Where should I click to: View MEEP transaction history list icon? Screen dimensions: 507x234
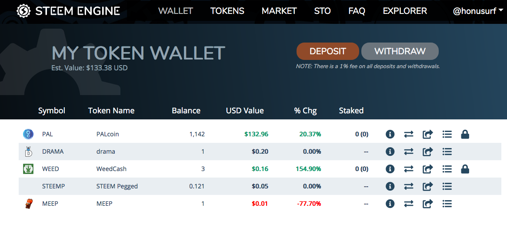pos(447,204)
